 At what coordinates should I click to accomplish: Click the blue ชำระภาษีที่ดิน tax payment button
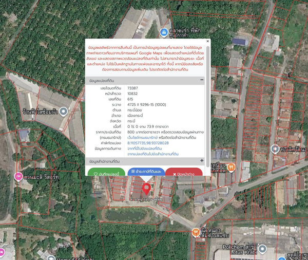(x=146, y=172)
